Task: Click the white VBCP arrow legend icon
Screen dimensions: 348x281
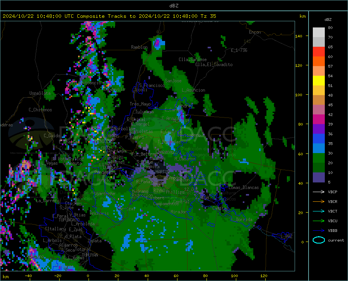Action: [x=319, y=192]
